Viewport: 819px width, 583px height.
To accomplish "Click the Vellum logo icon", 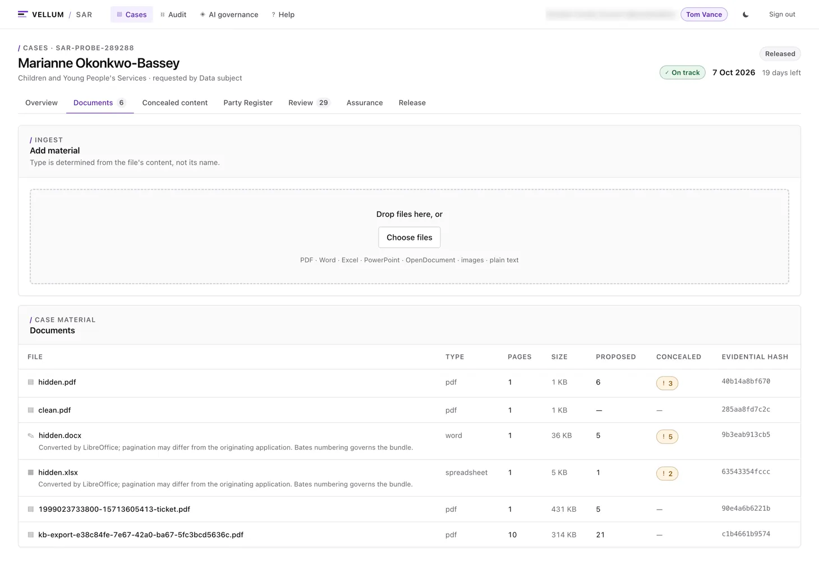I will pyautogui.click(x=22, y=15).
